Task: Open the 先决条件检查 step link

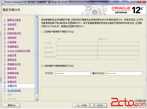Action: pyautogui.click(x=14, y=91)
